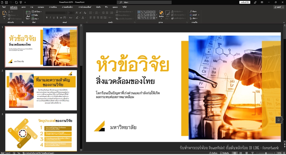Switch to Slide Sorter view icon

(241, 153)
